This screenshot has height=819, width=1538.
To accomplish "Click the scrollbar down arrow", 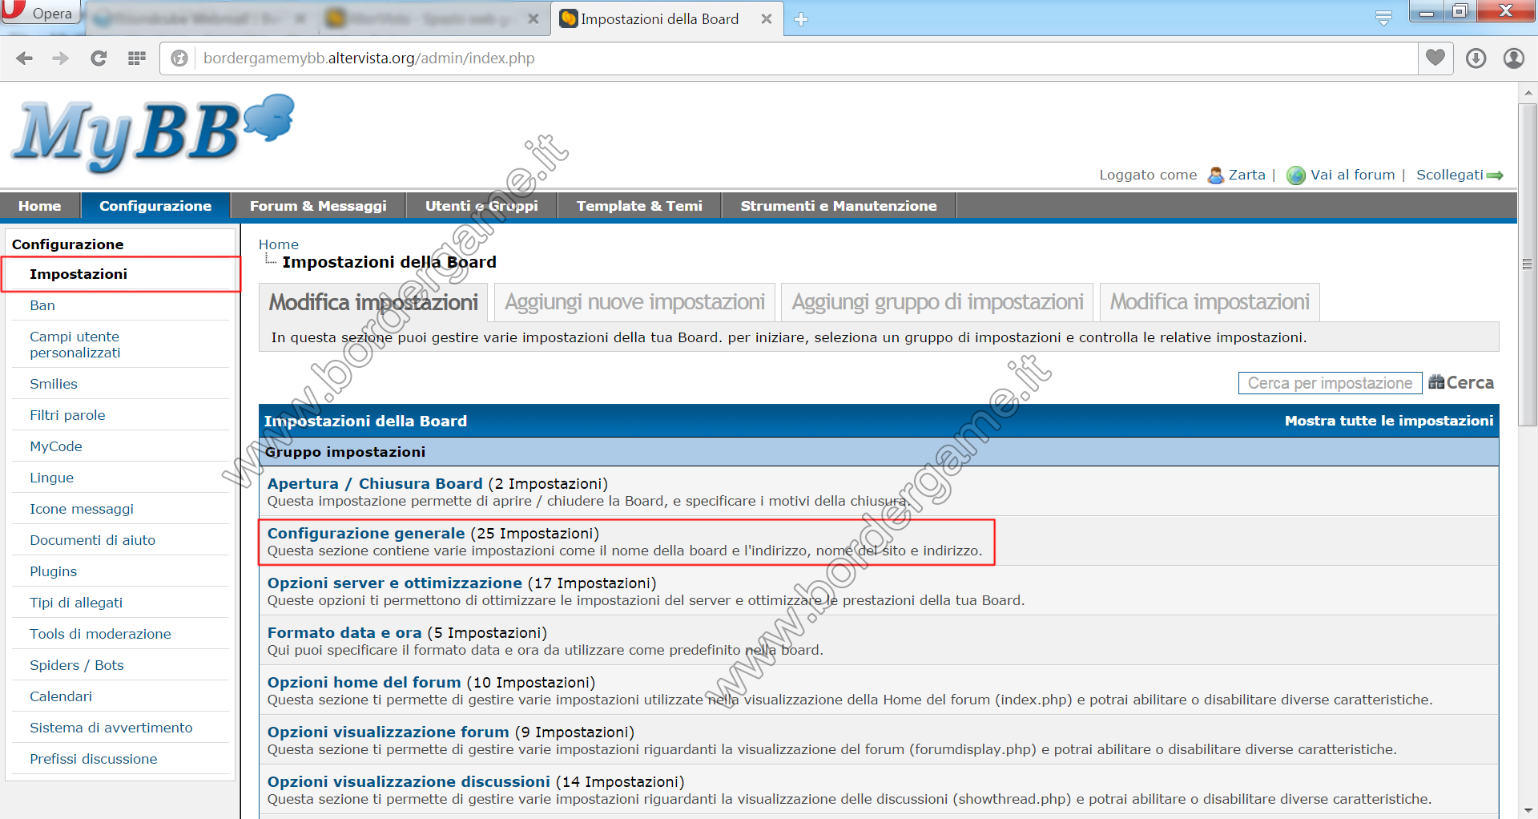I will tap(1528, 810).
